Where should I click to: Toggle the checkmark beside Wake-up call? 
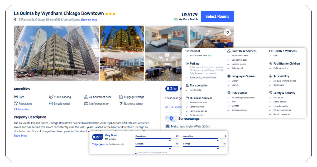pyautogui.click(x=228, y=68)
